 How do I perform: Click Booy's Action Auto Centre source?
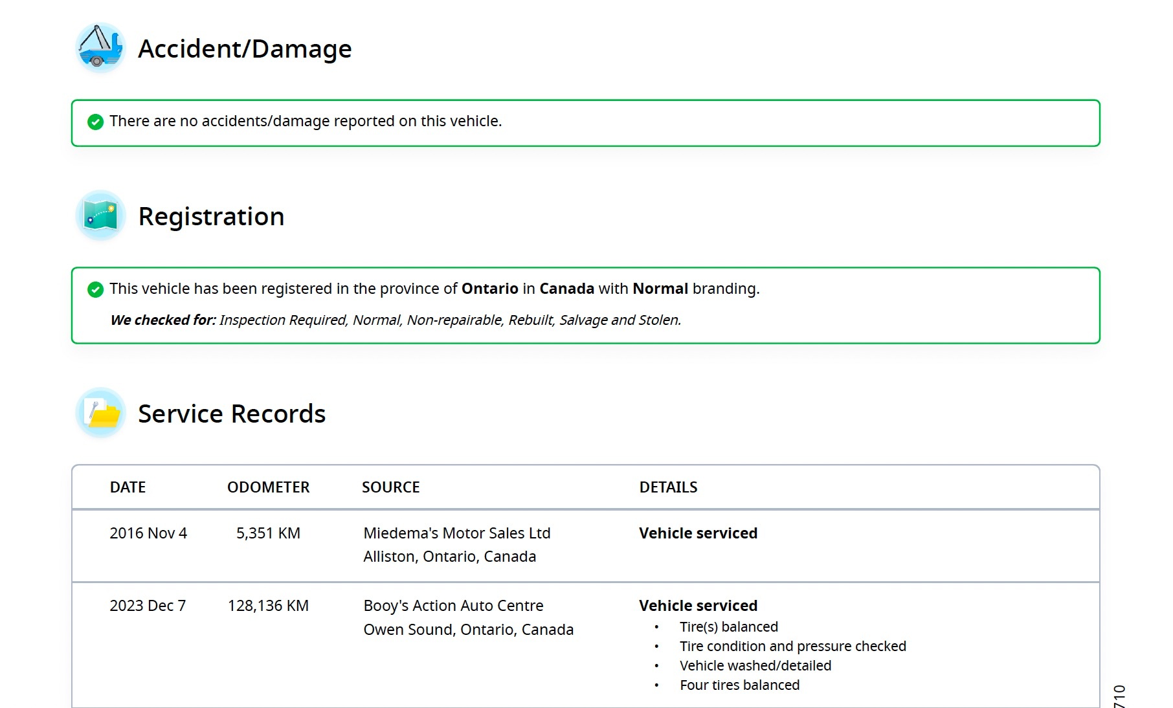453,606
